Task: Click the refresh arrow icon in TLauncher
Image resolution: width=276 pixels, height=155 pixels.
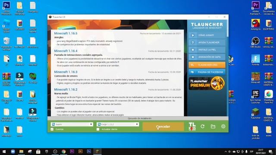Action: coord(203,126)
